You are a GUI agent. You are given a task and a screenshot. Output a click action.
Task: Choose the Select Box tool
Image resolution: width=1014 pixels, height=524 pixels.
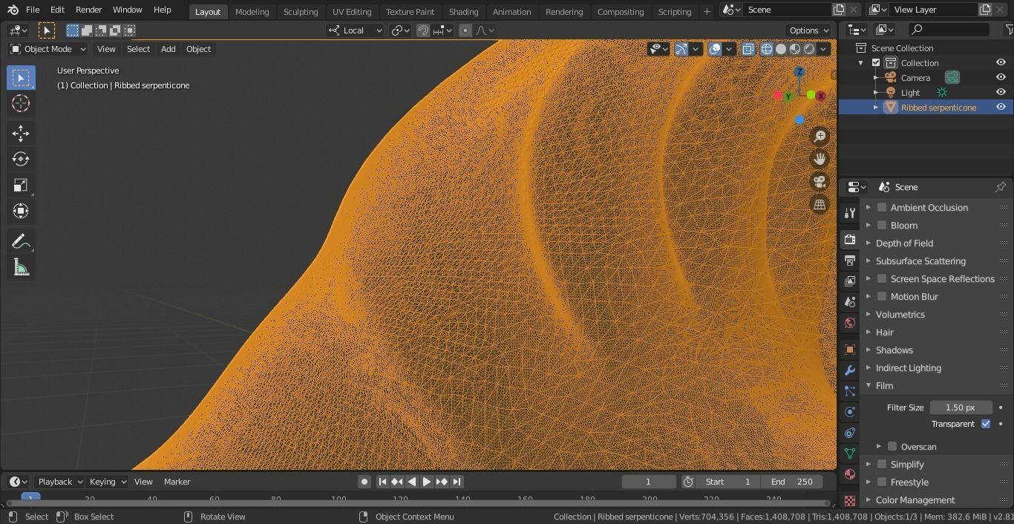[x=21, y=77]
